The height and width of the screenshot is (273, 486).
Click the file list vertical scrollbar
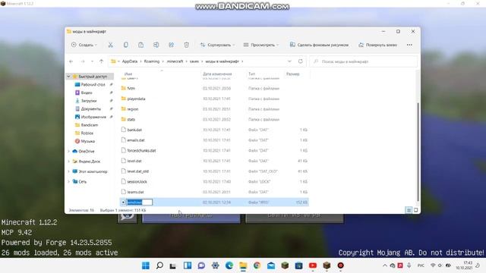click(x=418, y=152)
